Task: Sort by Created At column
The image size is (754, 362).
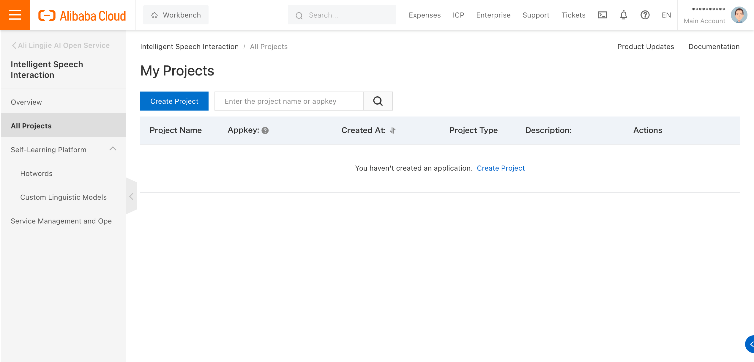Action: point(393,130)
